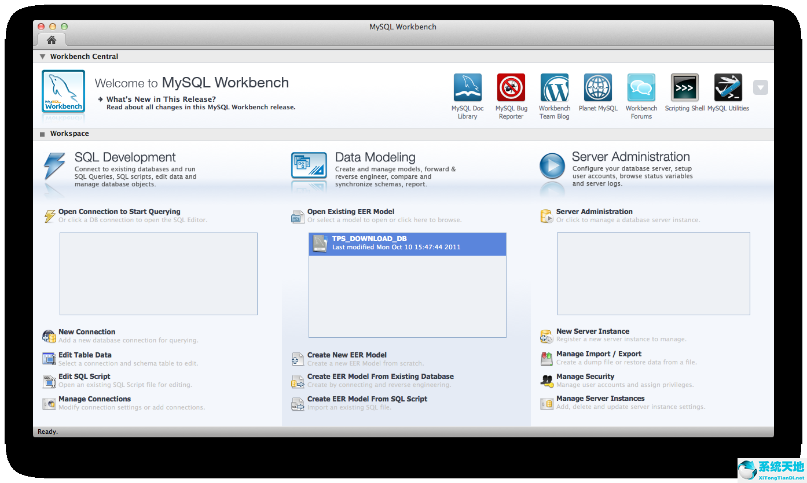Open the dropdown beside the shortcut icons
The width and height of the screenshot is (807, 483).
tap(760, 87)
